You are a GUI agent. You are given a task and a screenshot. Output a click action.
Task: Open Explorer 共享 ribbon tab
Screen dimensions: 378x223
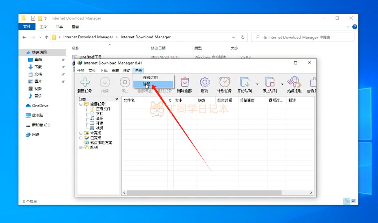tap(59, 26)
